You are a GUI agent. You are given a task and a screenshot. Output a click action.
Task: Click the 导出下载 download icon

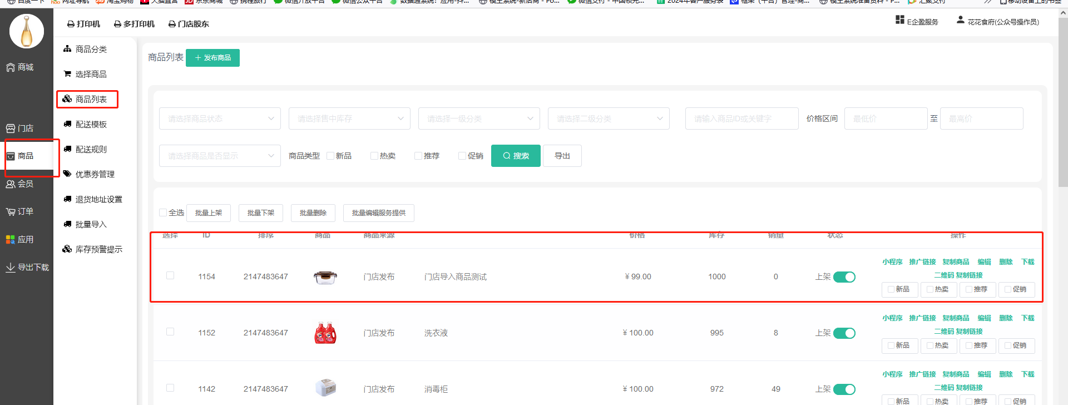[x=11, y=268]
